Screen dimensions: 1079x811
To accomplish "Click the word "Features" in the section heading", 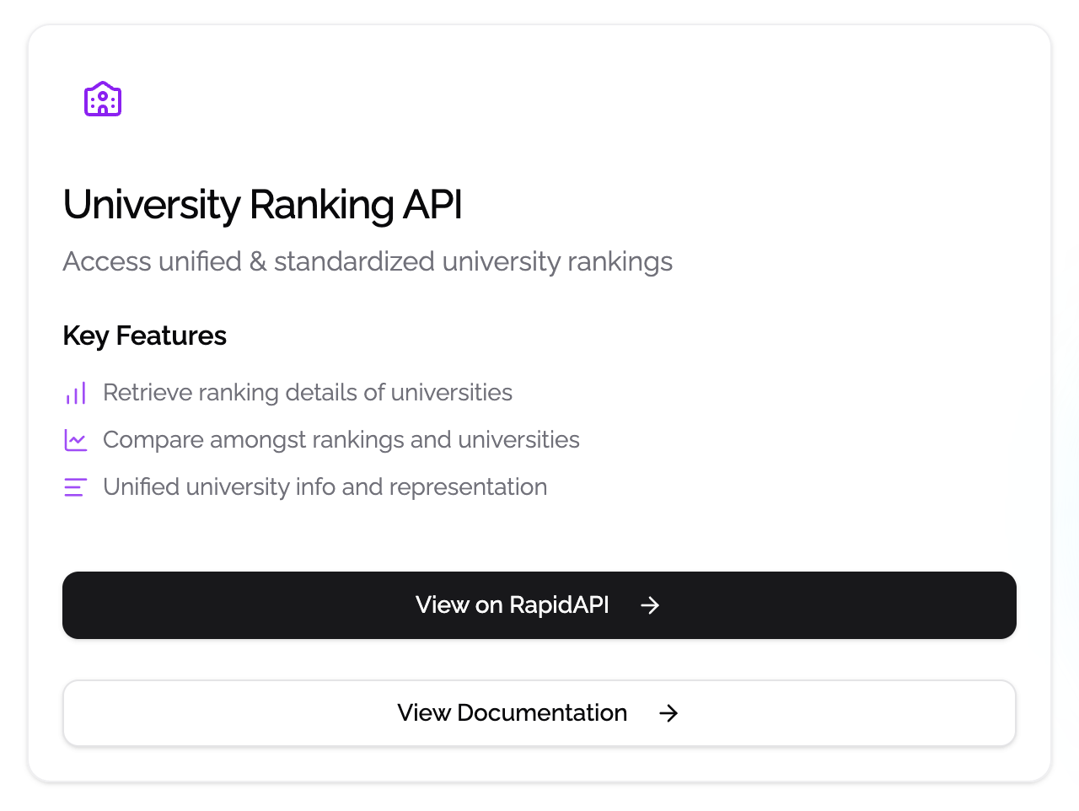I will coord(171,336).
